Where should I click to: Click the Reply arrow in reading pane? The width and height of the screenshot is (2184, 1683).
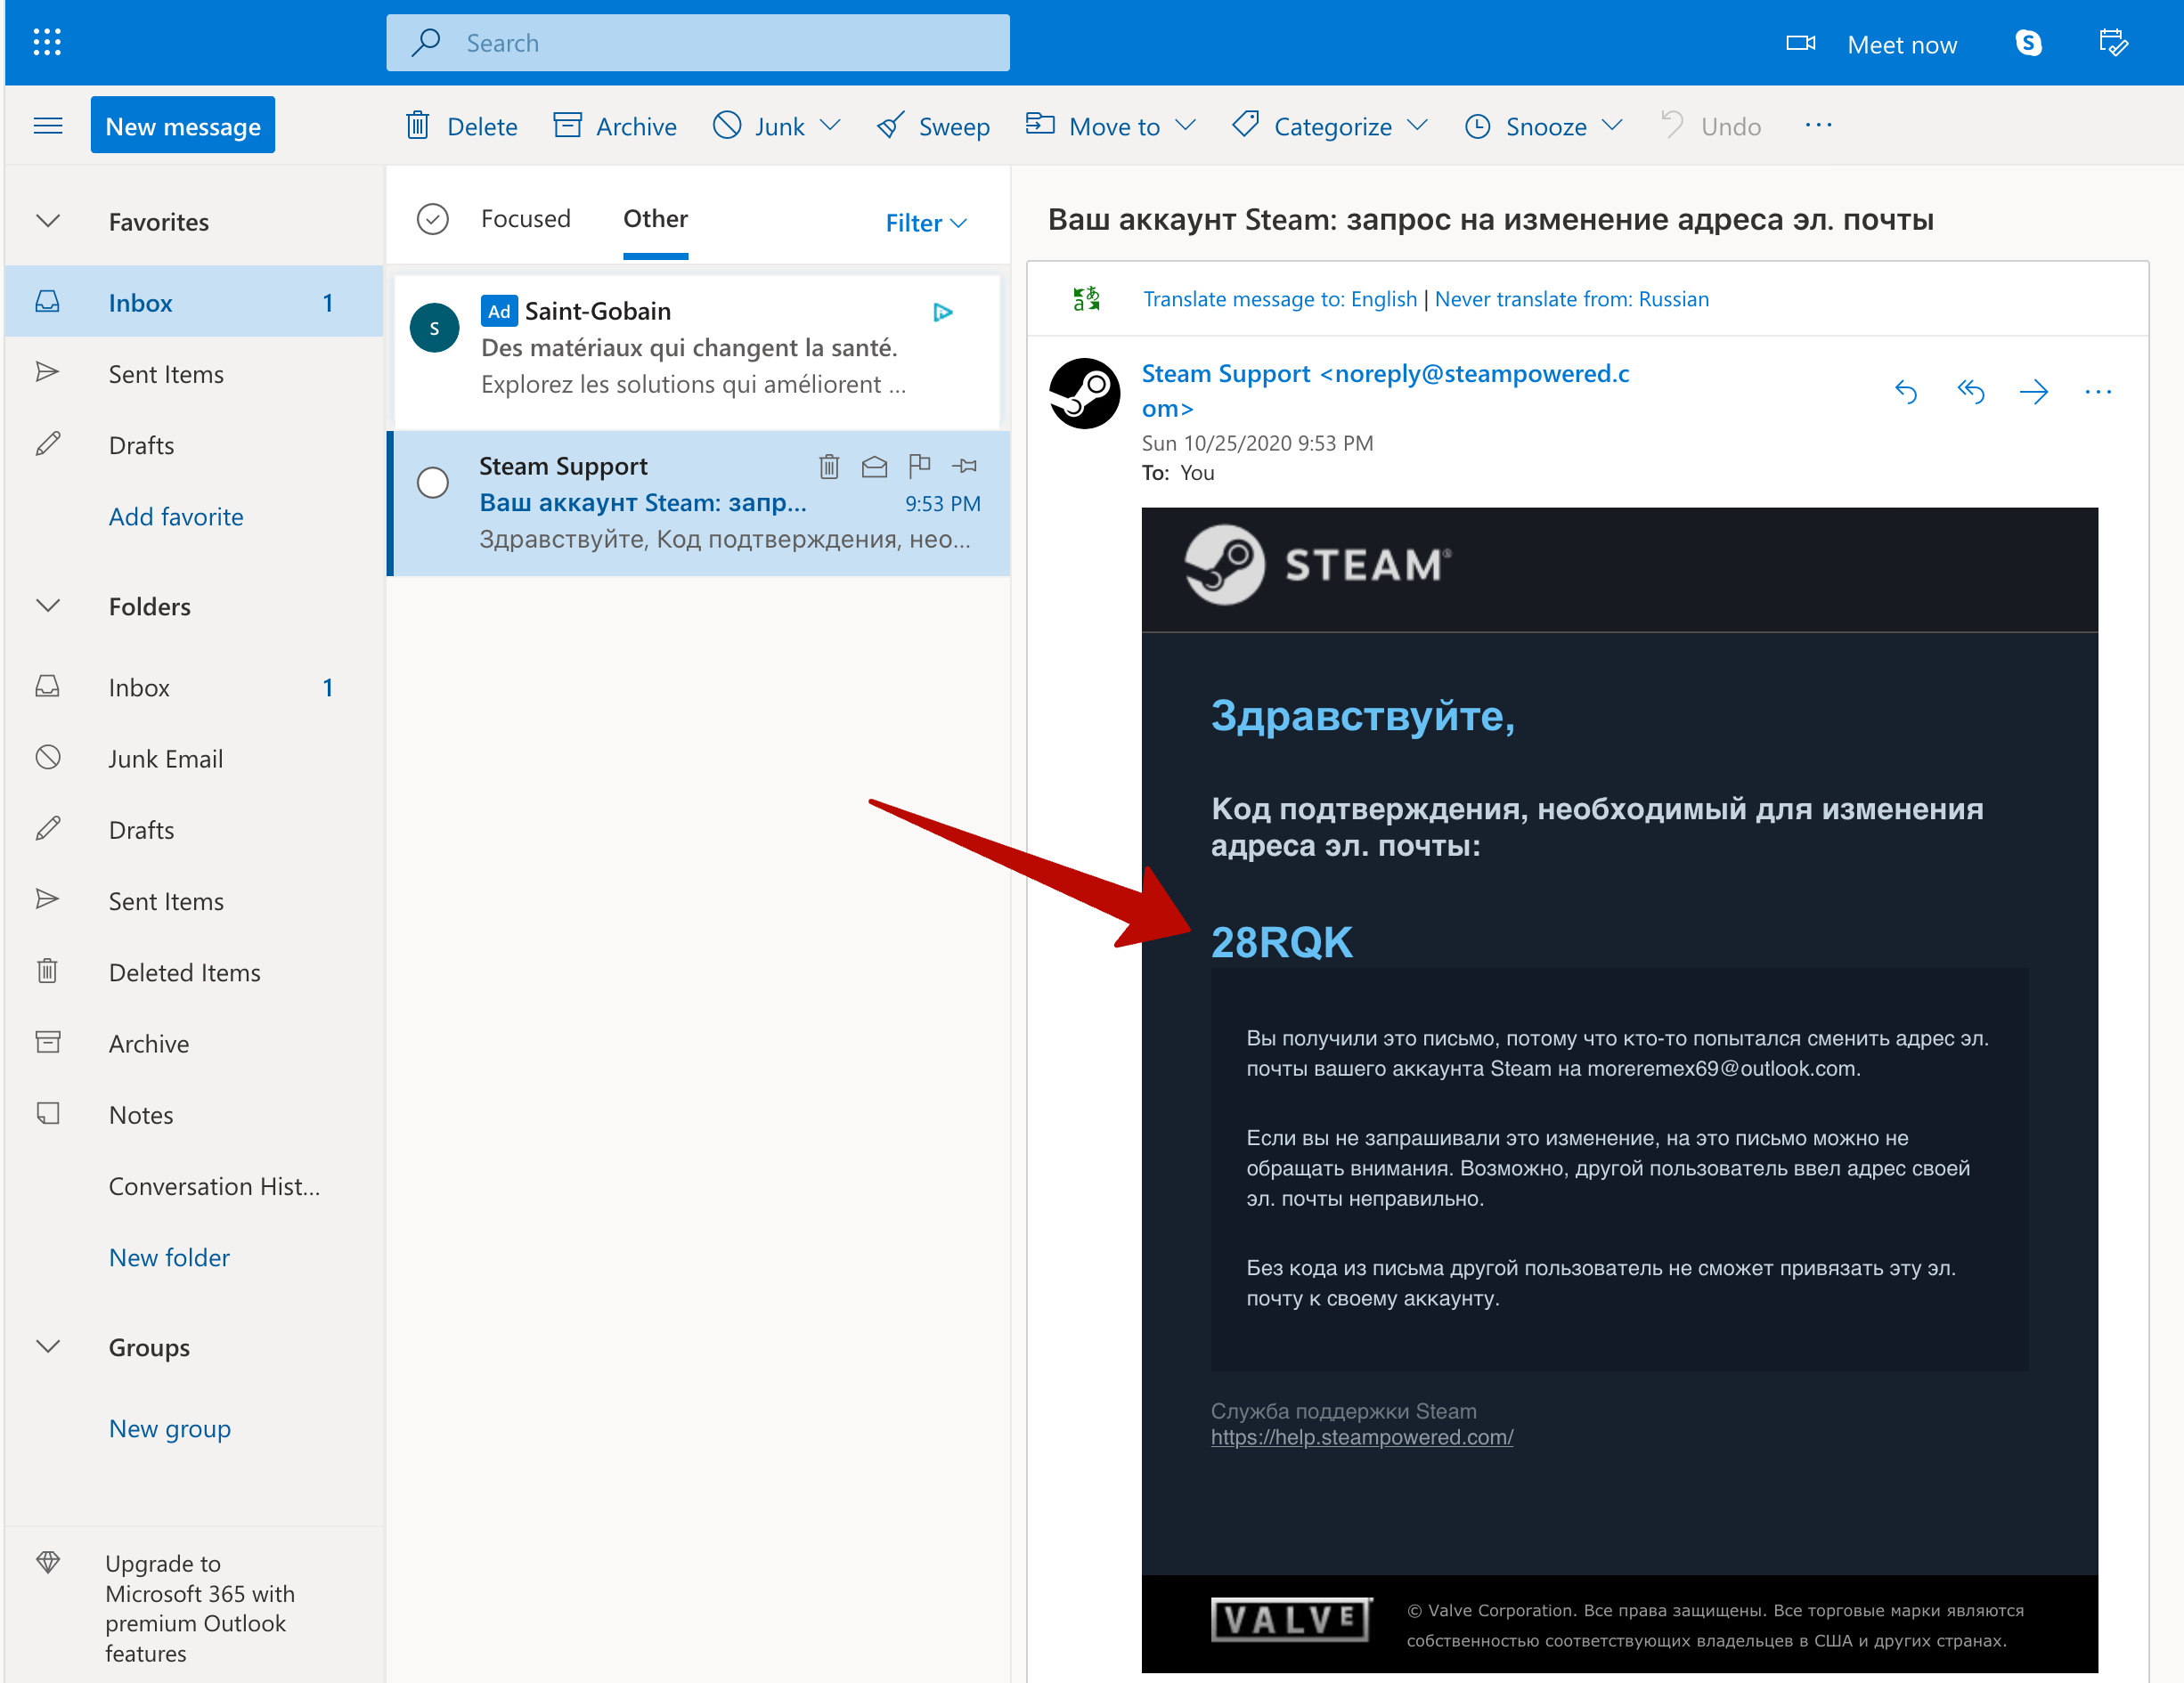pyautogui.click(x=1906, y=392)
